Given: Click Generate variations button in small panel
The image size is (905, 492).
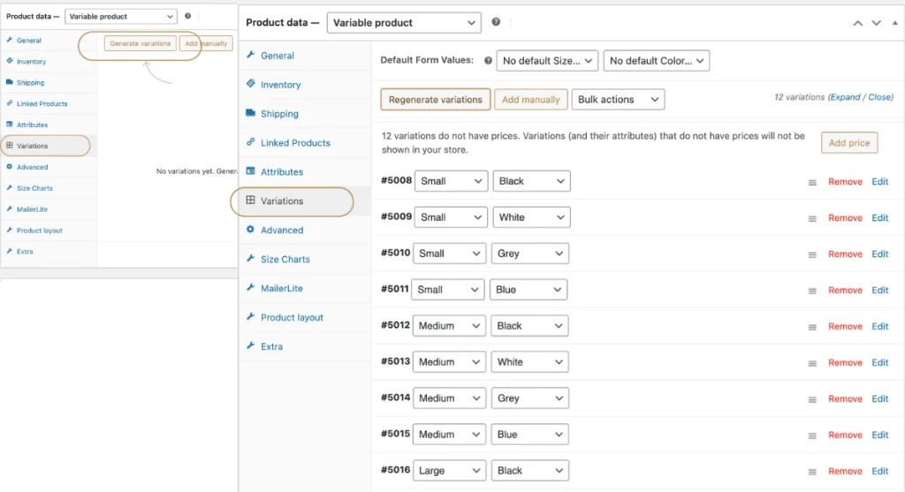Looking at the screenshot, I should tap(141, 43).
